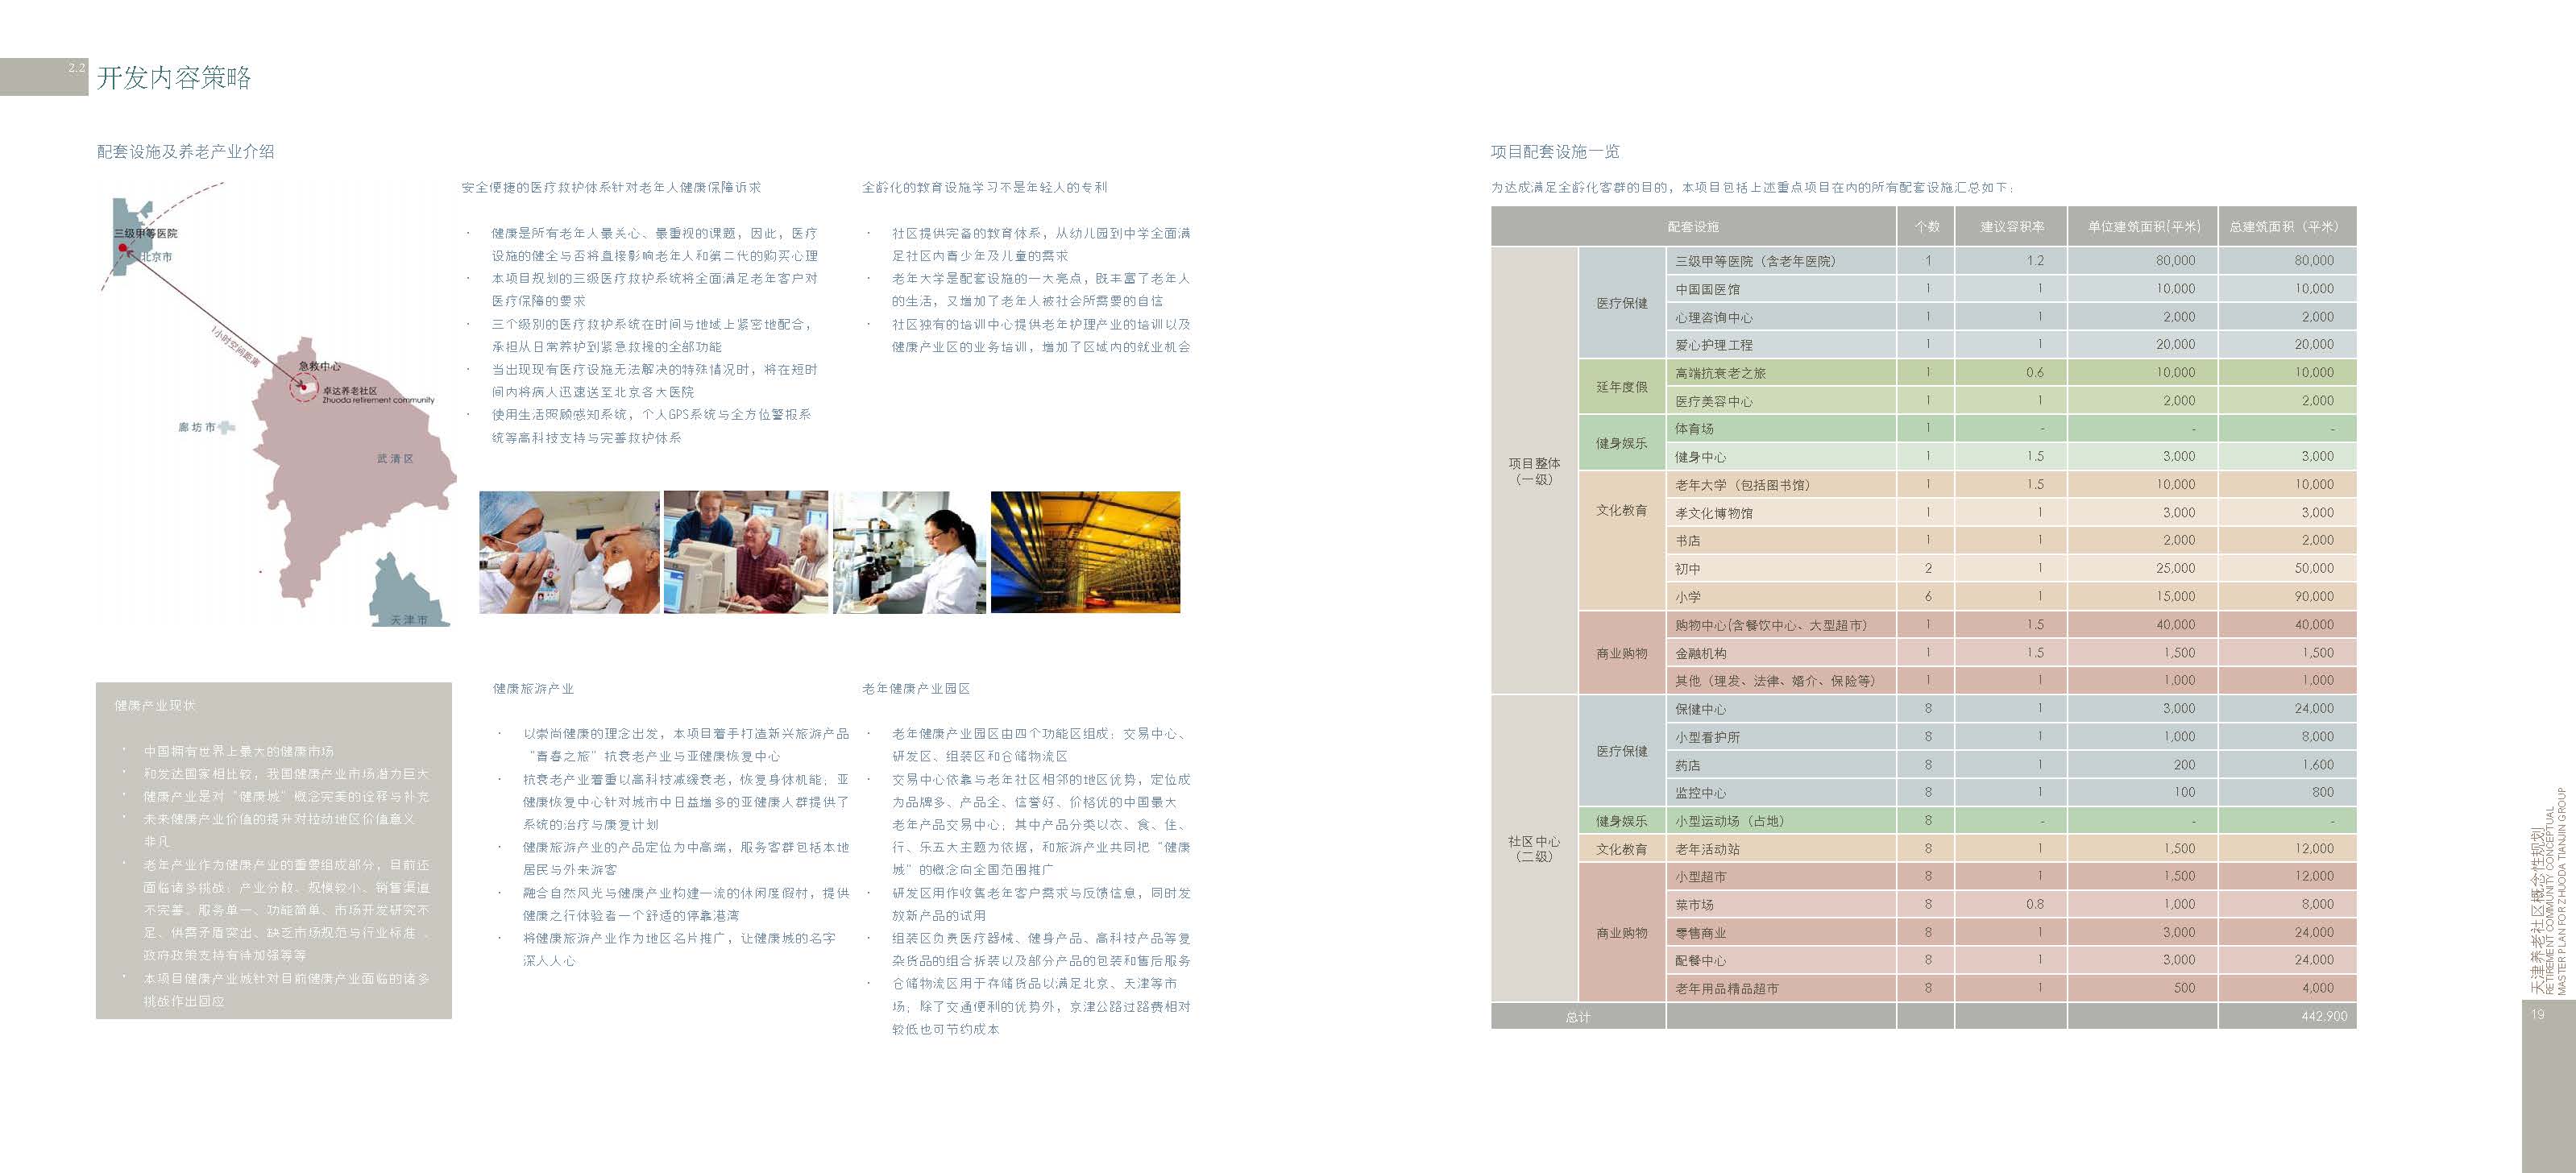Screen dimensions: 2576x1173
Task: Click the 健康旅游产业 subheading
Action: (533, 689)
